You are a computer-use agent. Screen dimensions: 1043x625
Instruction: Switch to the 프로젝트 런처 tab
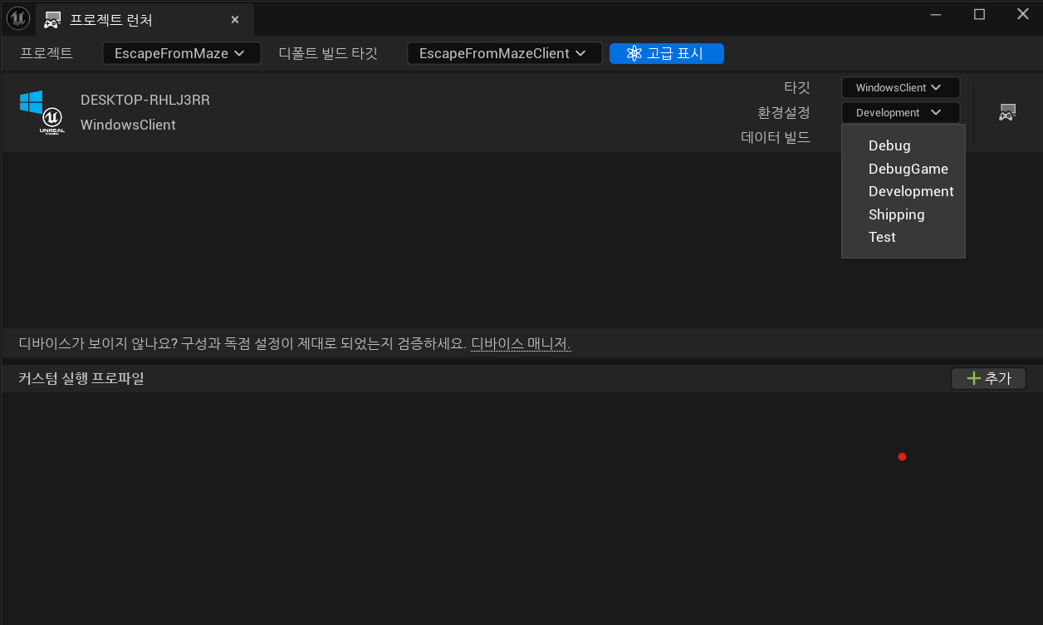[144, 19]
